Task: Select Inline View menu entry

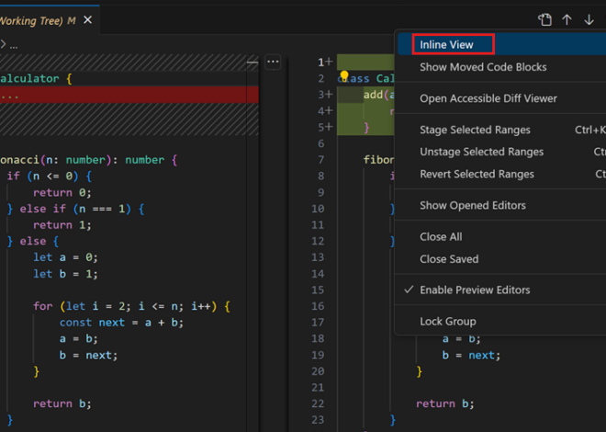Action: coord(501,44)
